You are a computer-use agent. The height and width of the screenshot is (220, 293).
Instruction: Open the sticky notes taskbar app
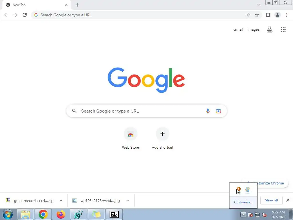click(96, 214)
